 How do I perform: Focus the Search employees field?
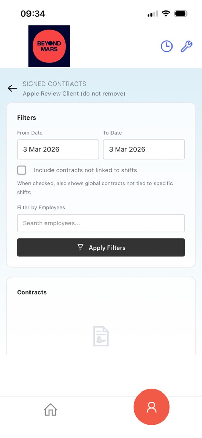[x=101, y=223]
